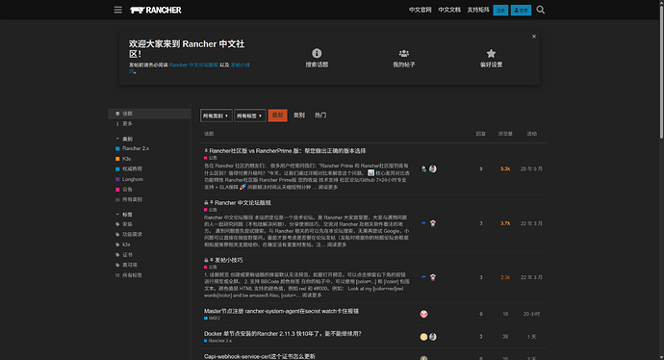Switch to the 热门 tab

pos(320,116)
